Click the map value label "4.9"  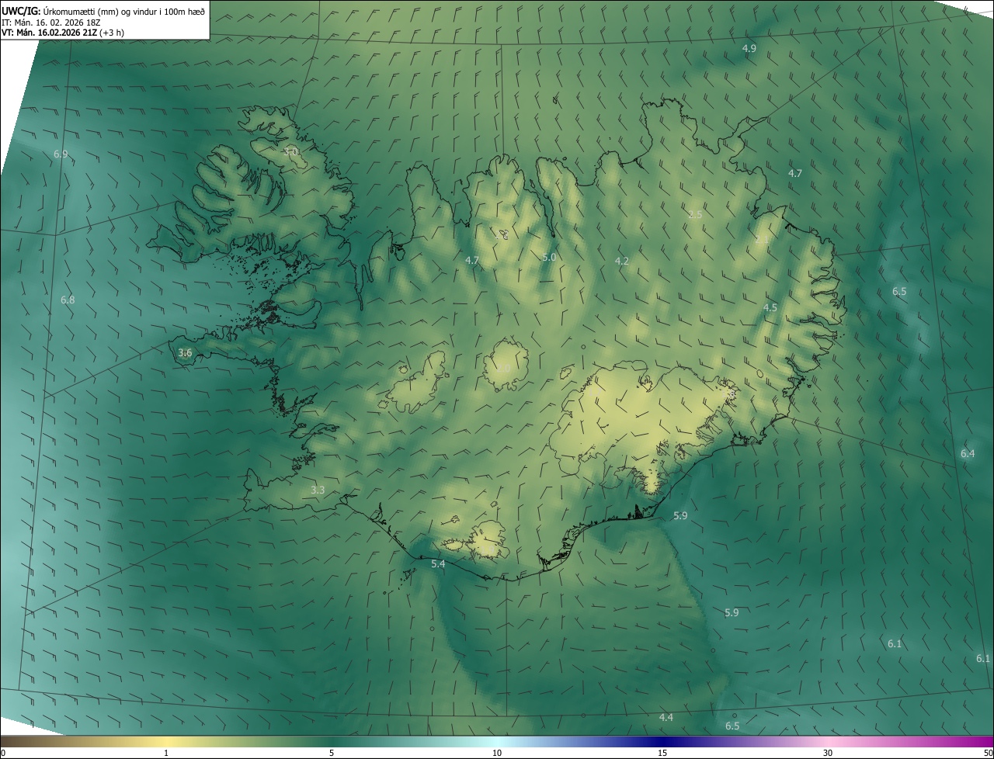click(749, 48)
